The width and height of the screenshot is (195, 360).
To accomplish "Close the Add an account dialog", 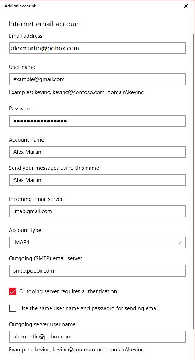I will pyautogui.click(x=186, y=6).
